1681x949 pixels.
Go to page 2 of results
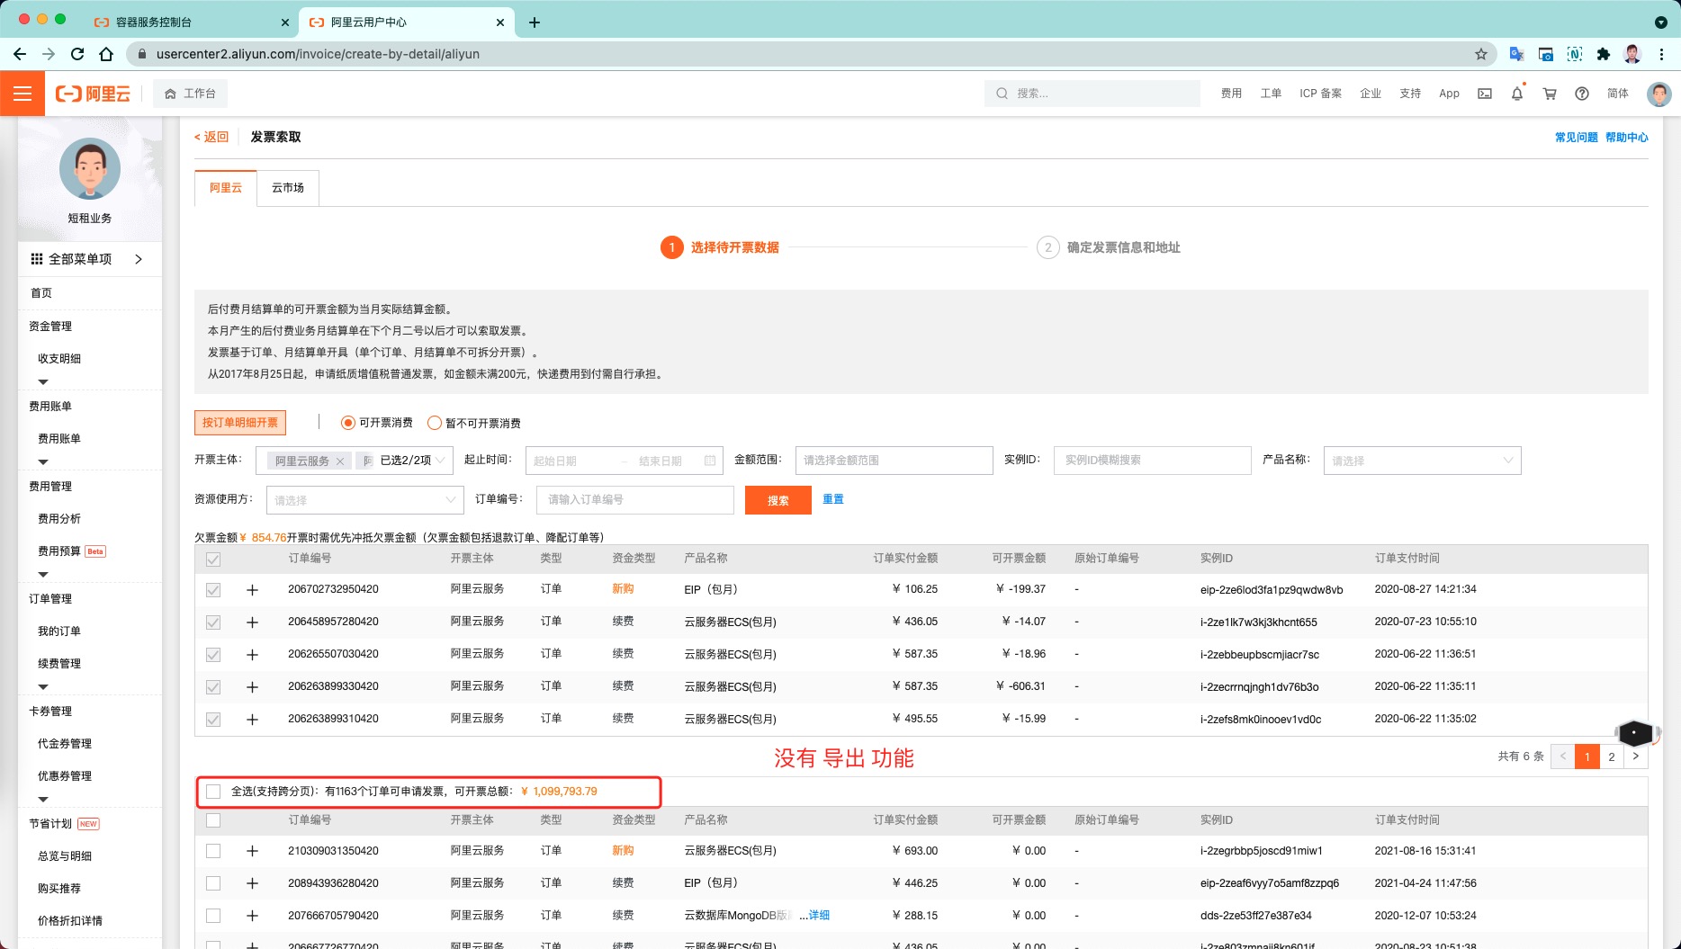[1612, 757]
